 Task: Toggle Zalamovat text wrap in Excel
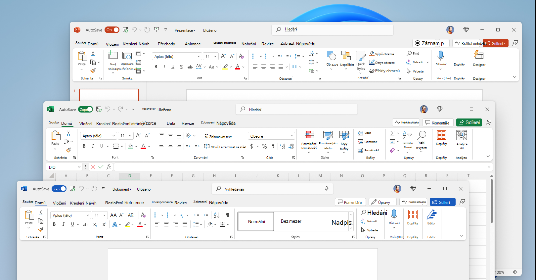click(218, 136)
